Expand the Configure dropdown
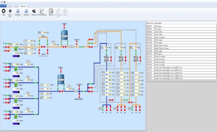Image resolution: width=217 pixels, height=132 pixels. pyautogui.click(x=18, y=13)
